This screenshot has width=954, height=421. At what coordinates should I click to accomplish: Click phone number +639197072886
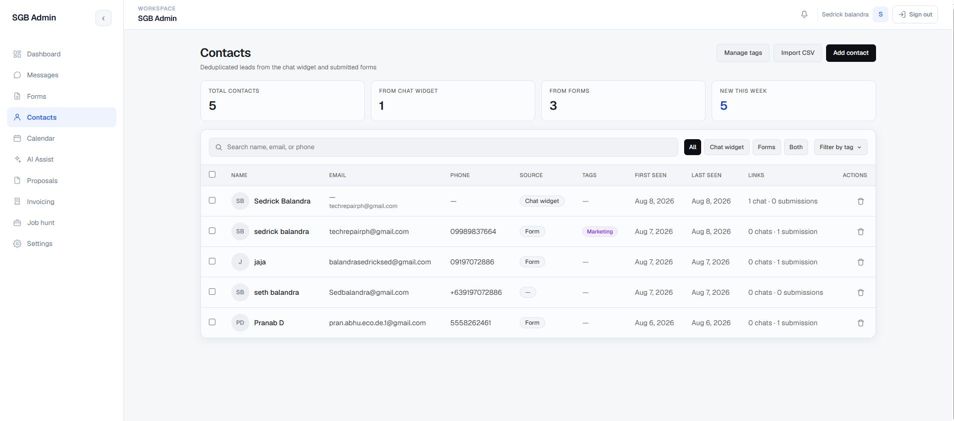coord(476,292)
